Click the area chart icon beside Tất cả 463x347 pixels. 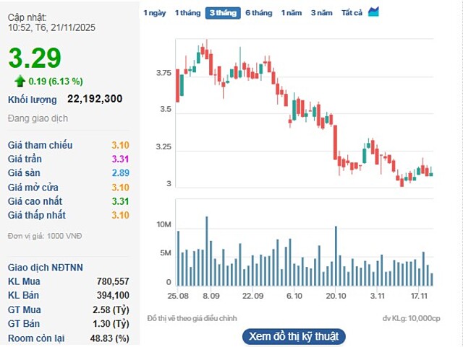coord(373,12)
